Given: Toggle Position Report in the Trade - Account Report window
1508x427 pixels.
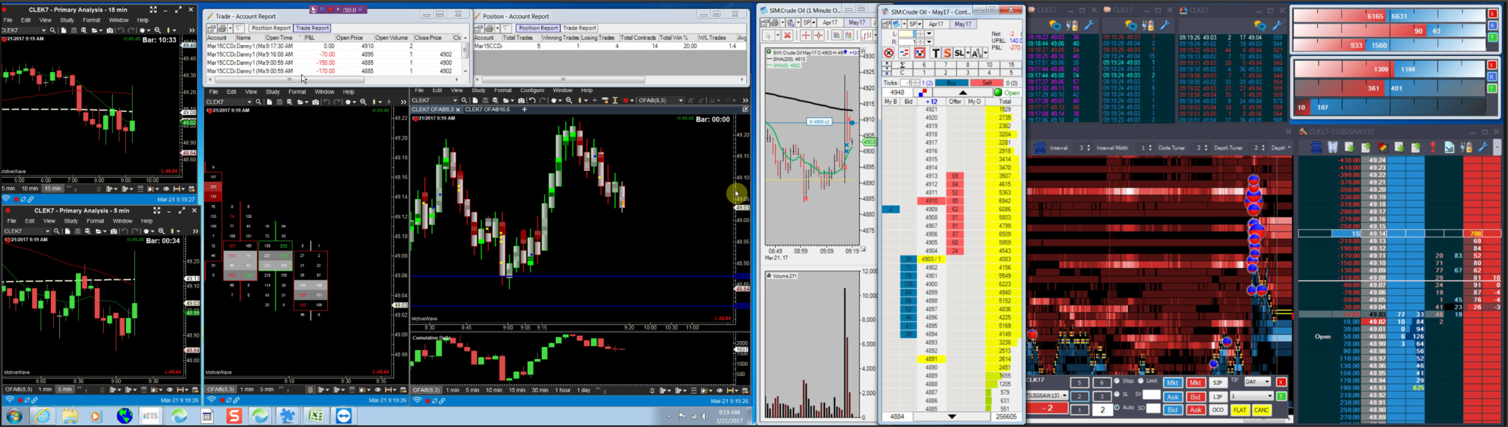Looking at the screenshot, I should click(x=271, y=28).
